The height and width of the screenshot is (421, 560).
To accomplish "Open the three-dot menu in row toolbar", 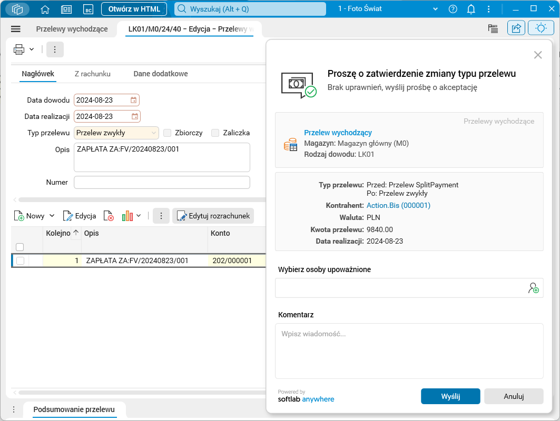I will pos(161,216).
